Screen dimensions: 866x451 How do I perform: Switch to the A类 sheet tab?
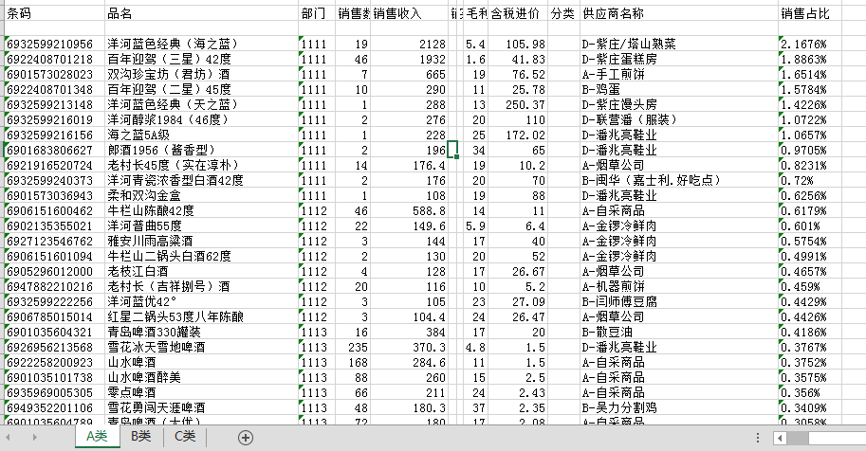pos(97,436)
